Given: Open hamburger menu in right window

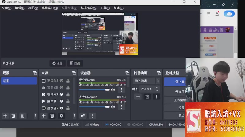Looking at the screenshot, I should click(209, 14).
